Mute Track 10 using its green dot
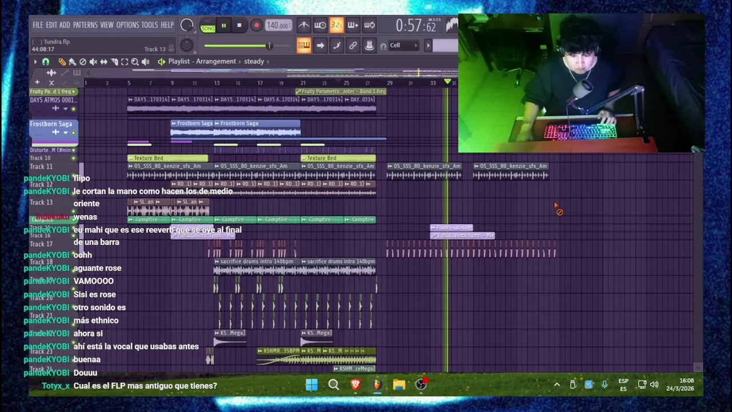 [x=73, y=158]
